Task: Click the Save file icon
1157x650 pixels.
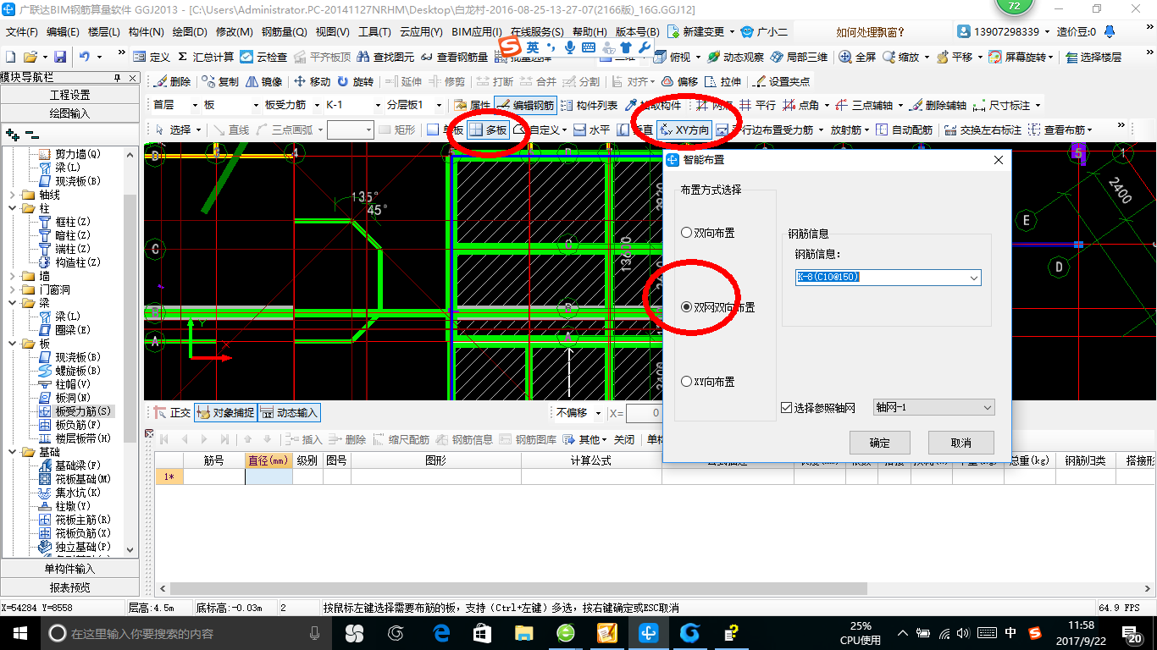Action: tap(60, 57)
